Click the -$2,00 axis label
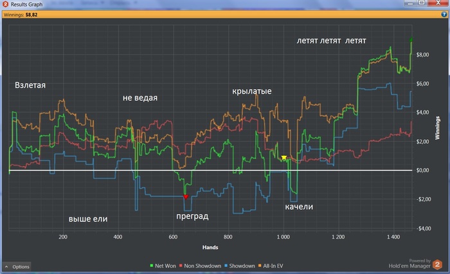Image resolution: width=450 pixels, height=274 pixels. click(x=423, y=199)
